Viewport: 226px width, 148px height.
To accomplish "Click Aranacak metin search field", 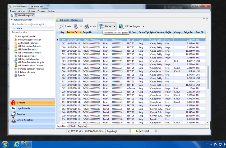I will pyautogui.click(x=32, y=32).
